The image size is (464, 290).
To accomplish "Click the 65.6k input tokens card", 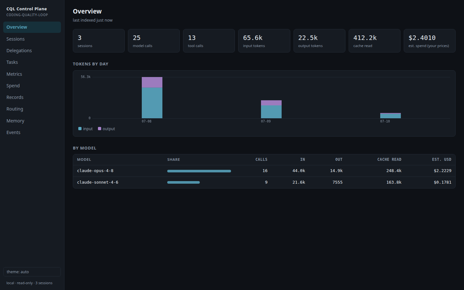I will pos(264,41).
